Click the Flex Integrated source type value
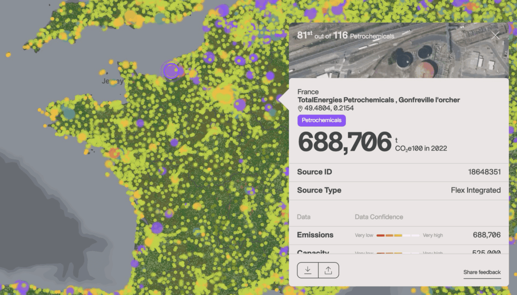The width and height of the screenshot is (517, 295). point(476,190)
